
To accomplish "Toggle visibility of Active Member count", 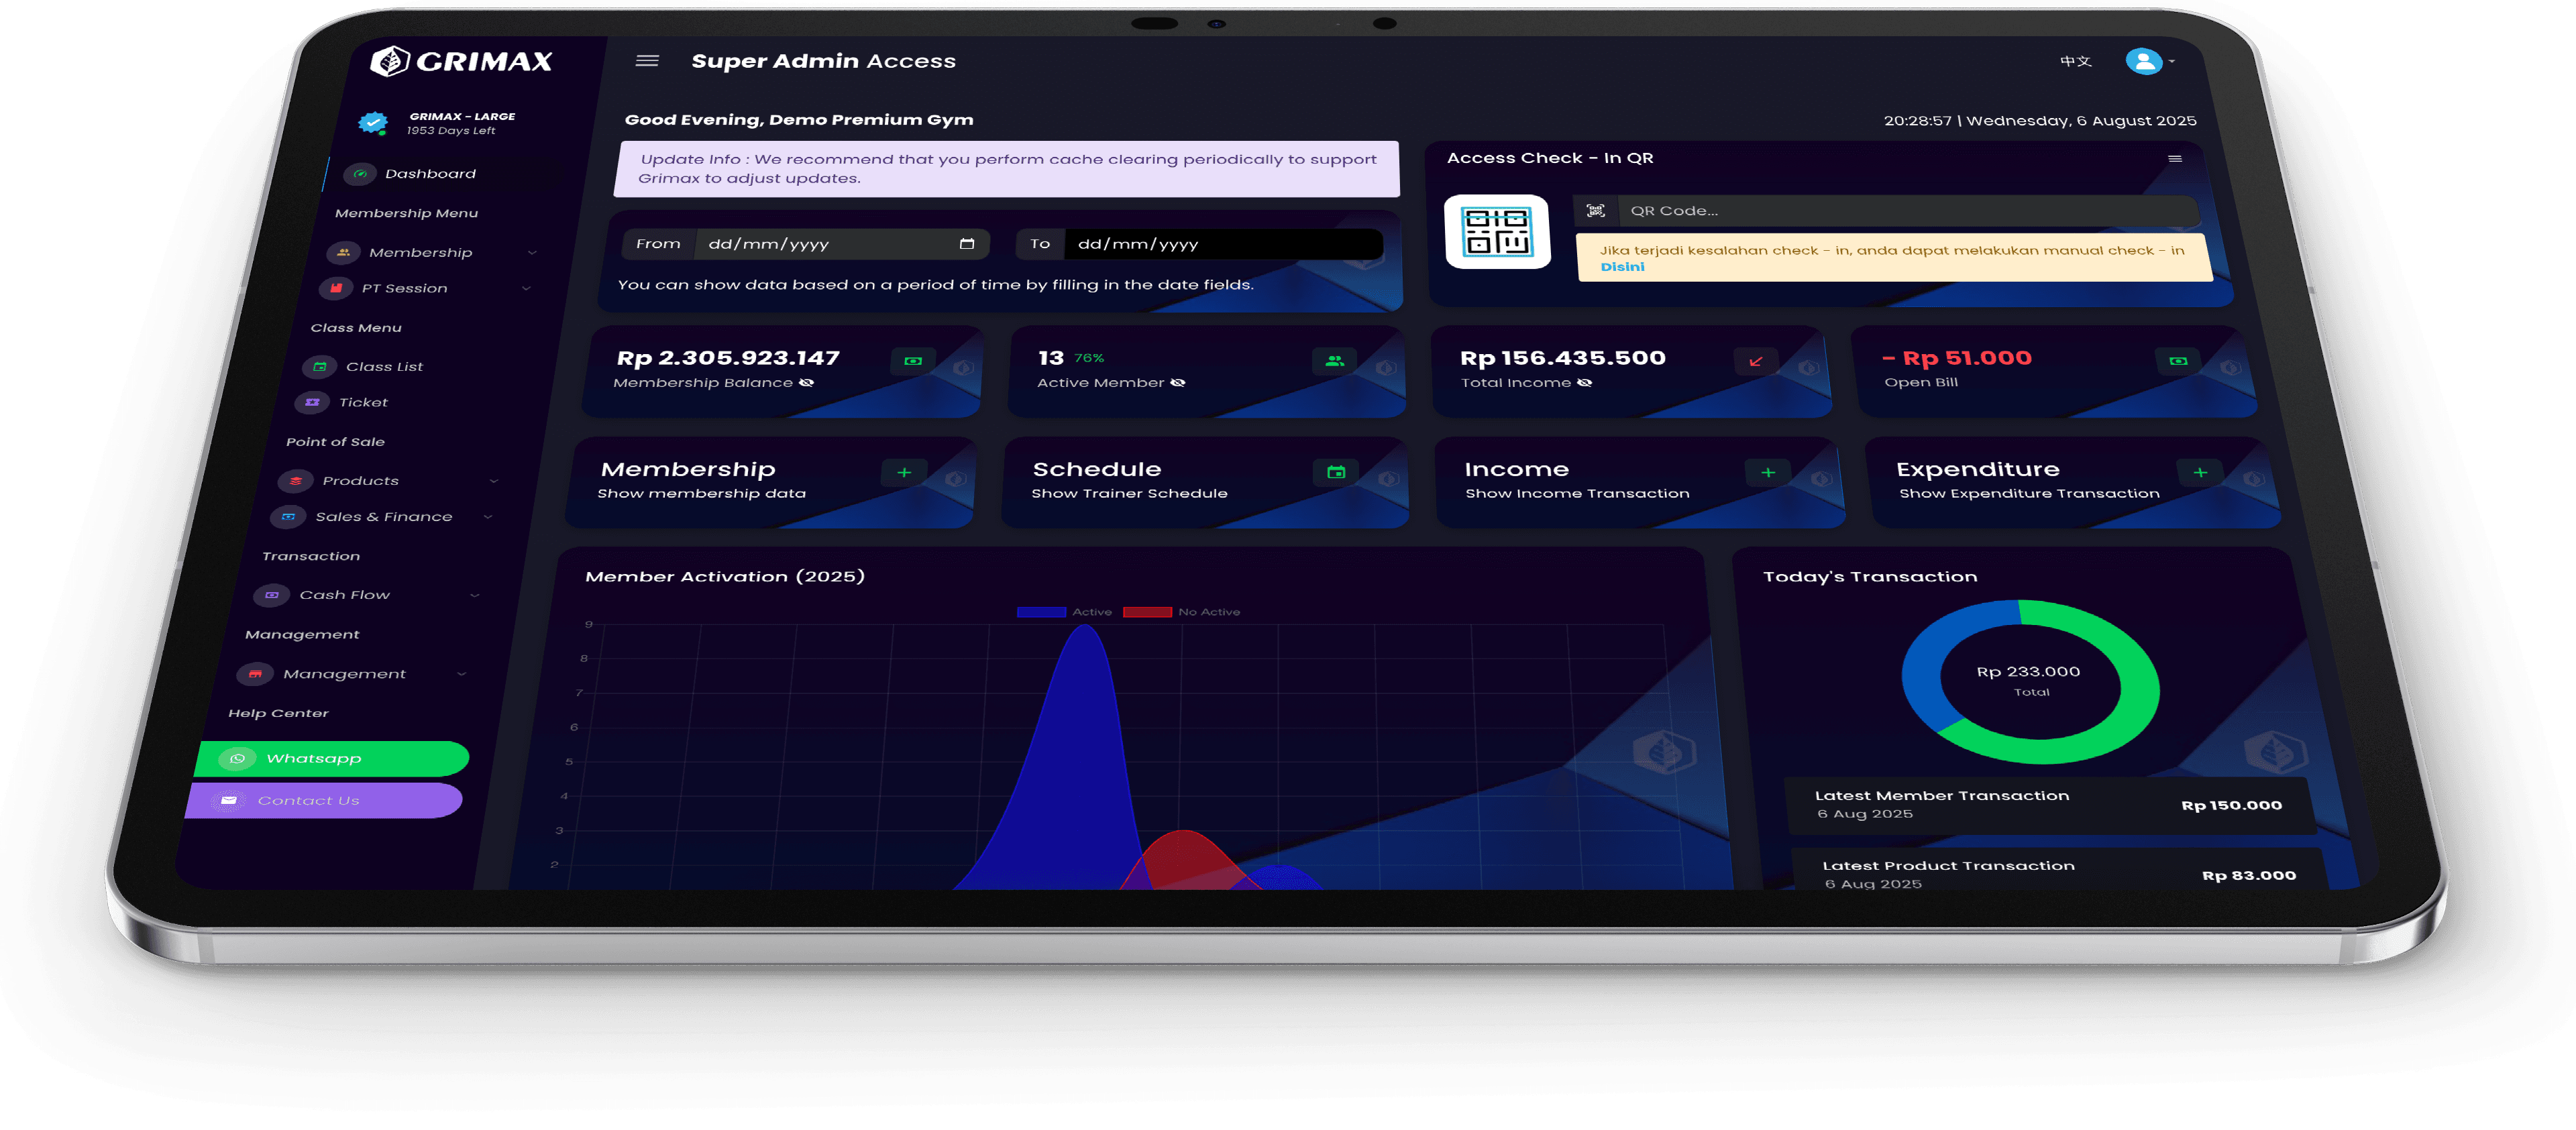I will pos(1178,383).
